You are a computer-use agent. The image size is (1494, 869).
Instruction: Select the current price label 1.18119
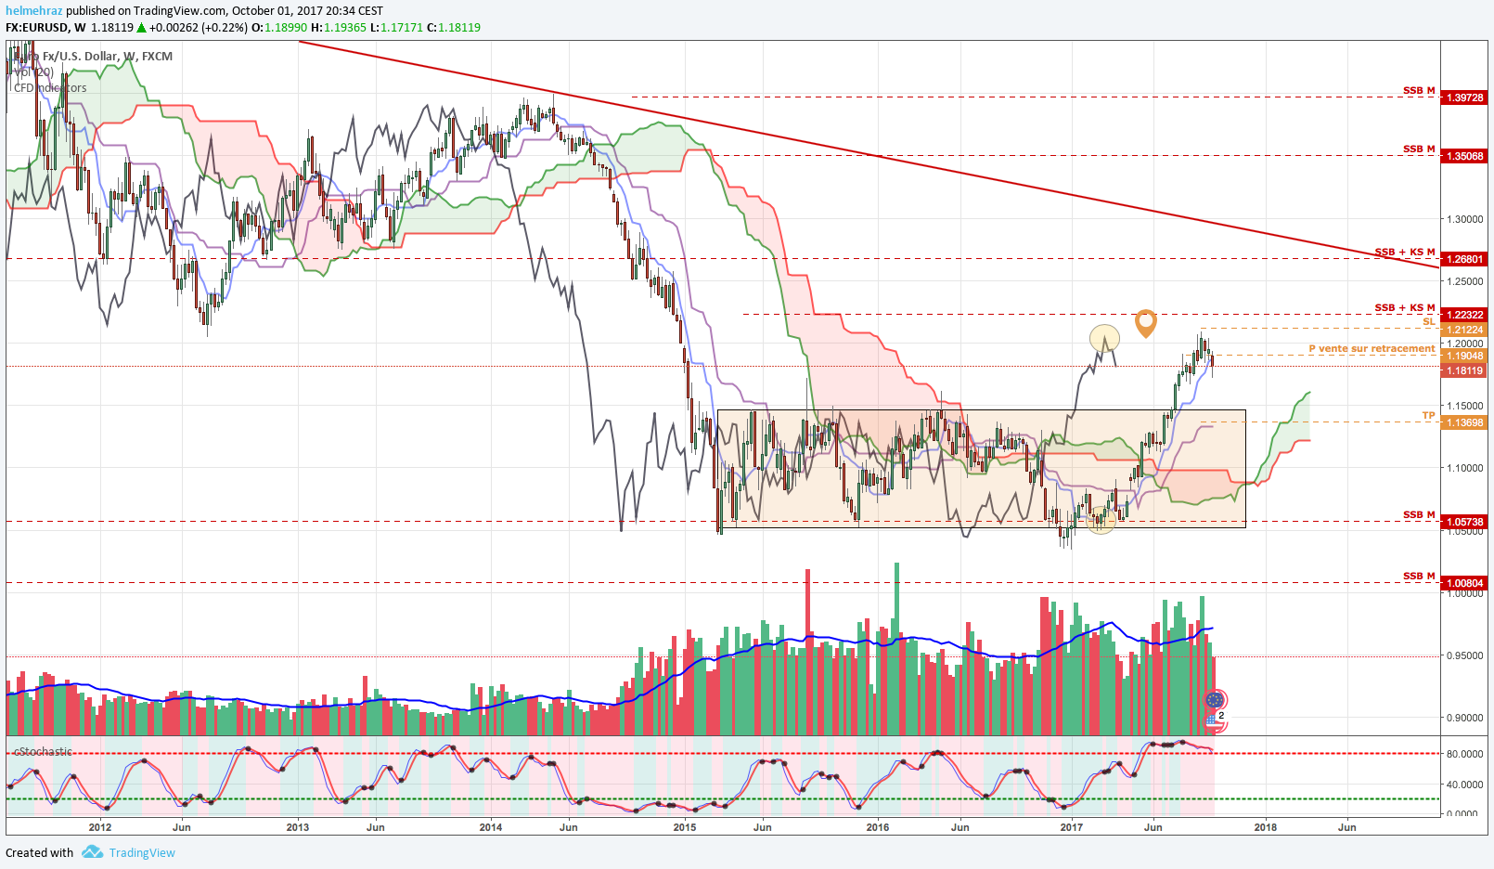click(1465, 370)
